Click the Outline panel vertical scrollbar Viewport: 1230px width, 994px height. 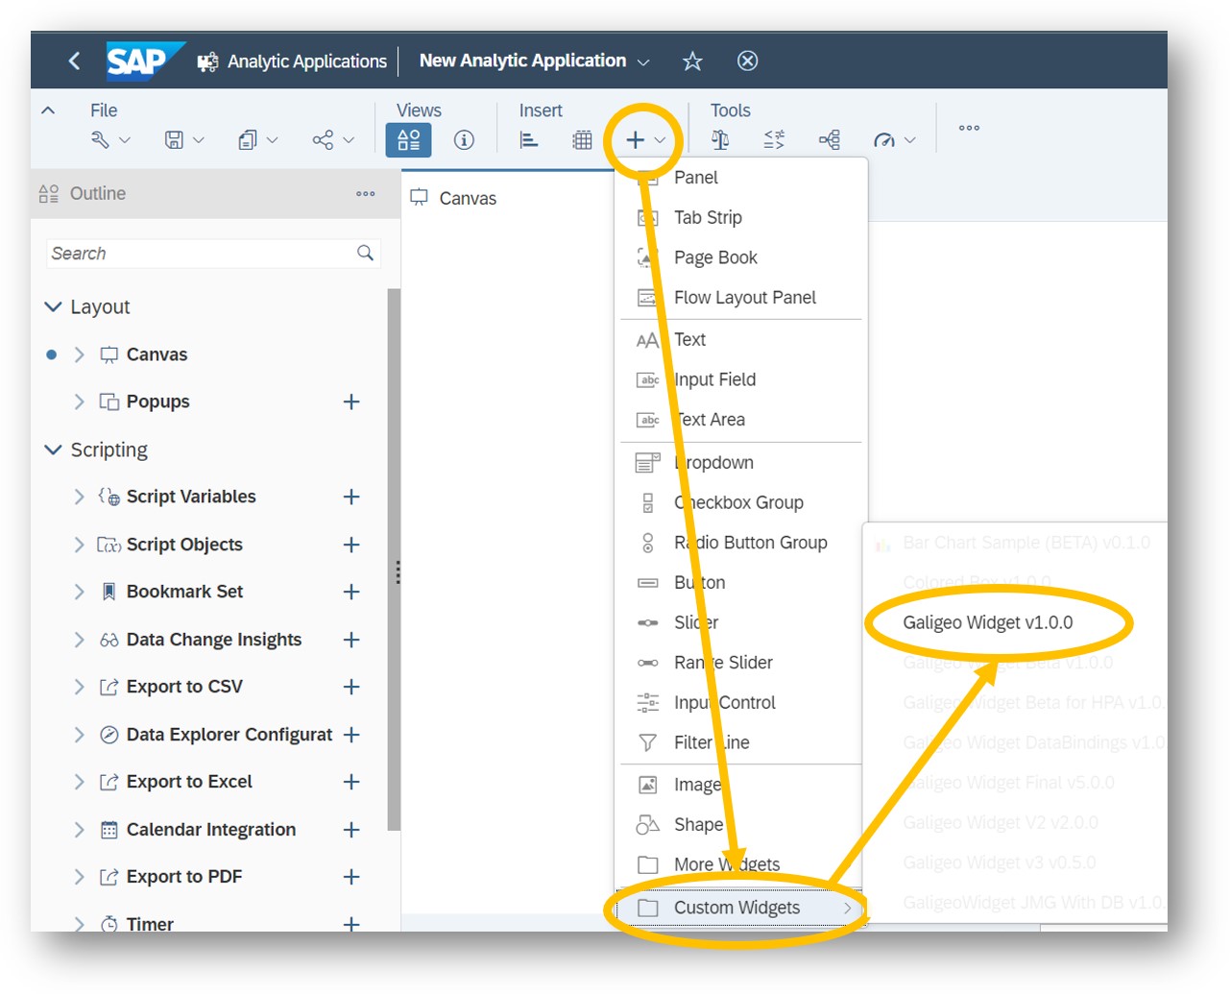(x=394, y=559)
